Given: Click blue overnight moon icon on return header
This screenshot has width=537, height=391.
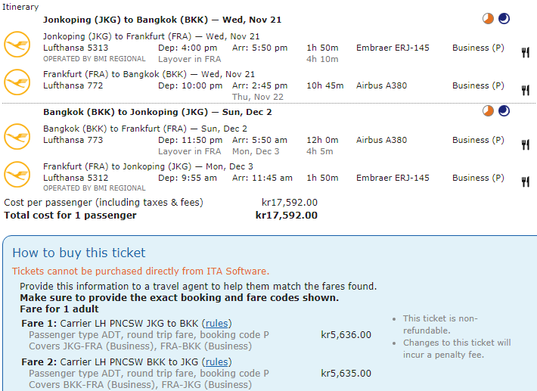Looking at the screenshot, I should tap(504, 112).
